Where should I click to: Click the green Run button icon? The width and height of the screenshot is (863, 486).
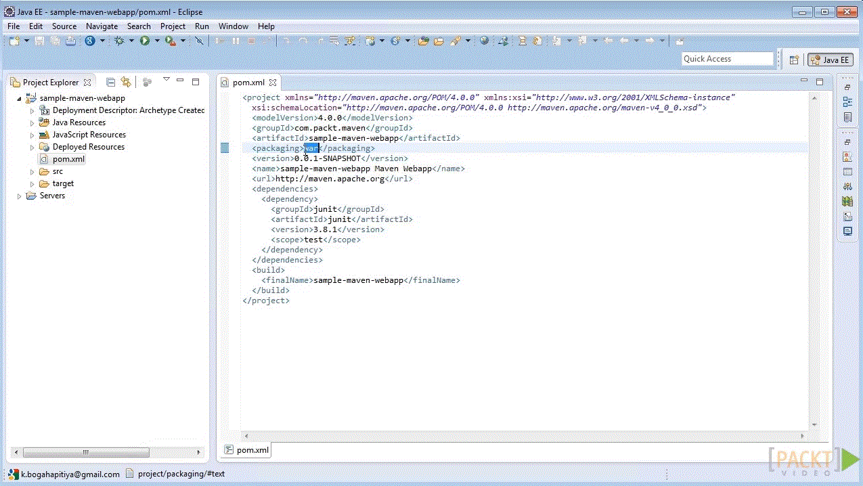tap(144, 41)
